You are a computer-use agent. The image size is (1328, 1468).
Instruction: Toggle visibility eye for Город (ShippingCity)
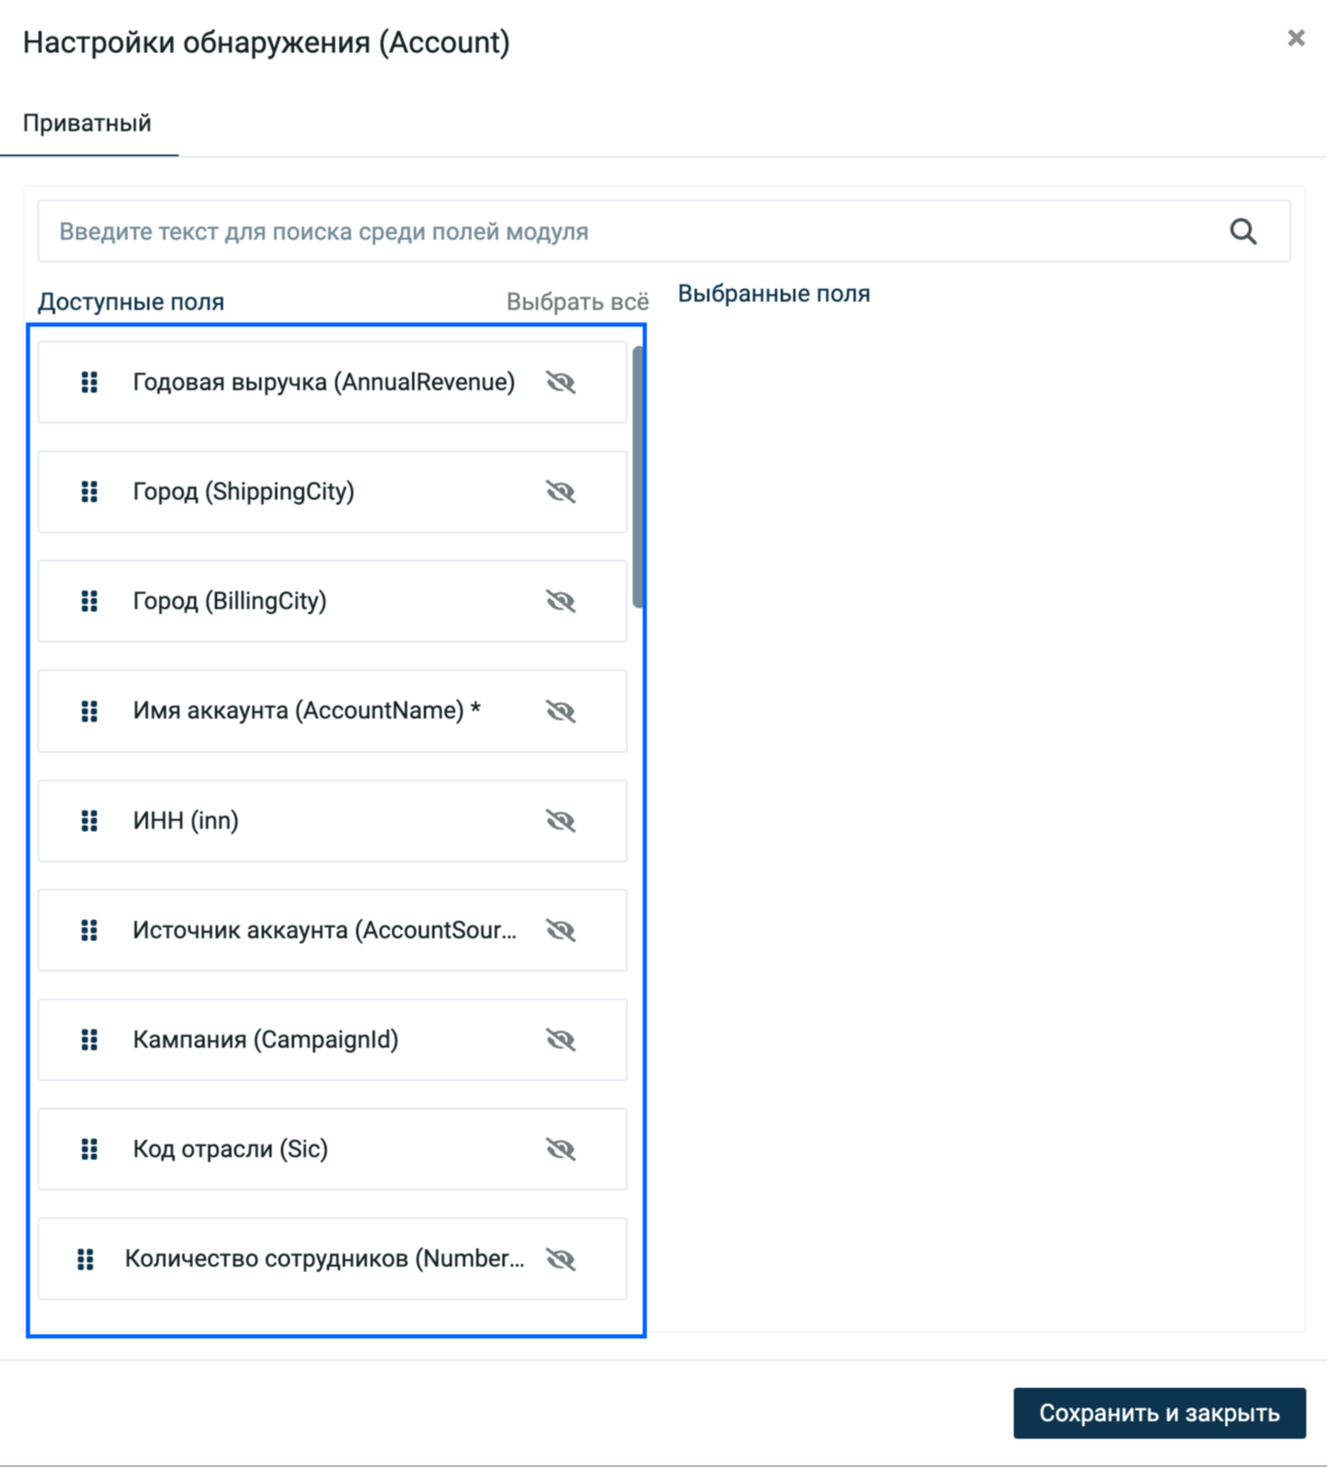(561, 491)
